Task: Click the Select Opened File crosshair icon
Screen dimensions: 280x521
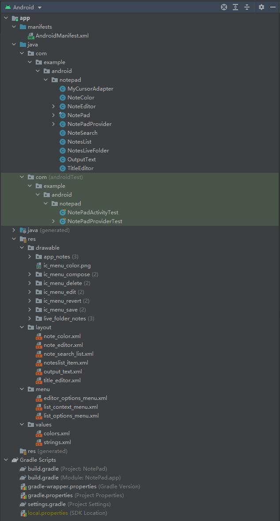Action: [x=224, y=7]
